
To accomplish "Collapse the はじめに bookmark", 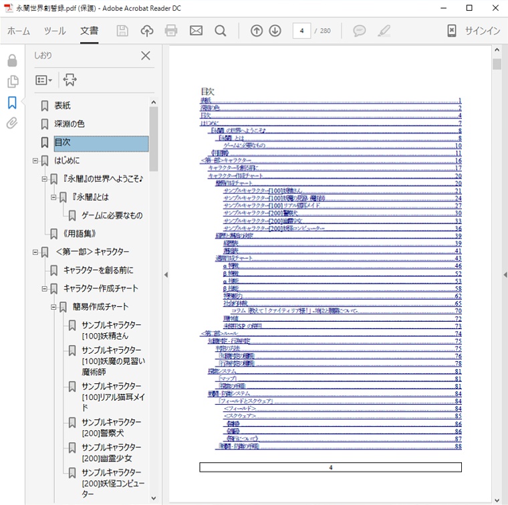I will (35, 161).
